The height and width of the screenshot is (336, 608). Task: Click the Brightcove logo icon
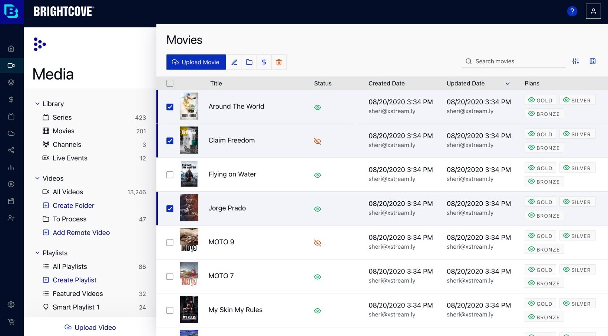click(x=11, y=11)
